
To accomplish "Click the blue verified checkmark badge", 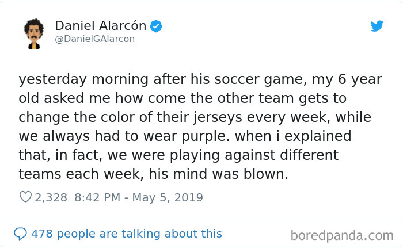I will click(156, 26).
